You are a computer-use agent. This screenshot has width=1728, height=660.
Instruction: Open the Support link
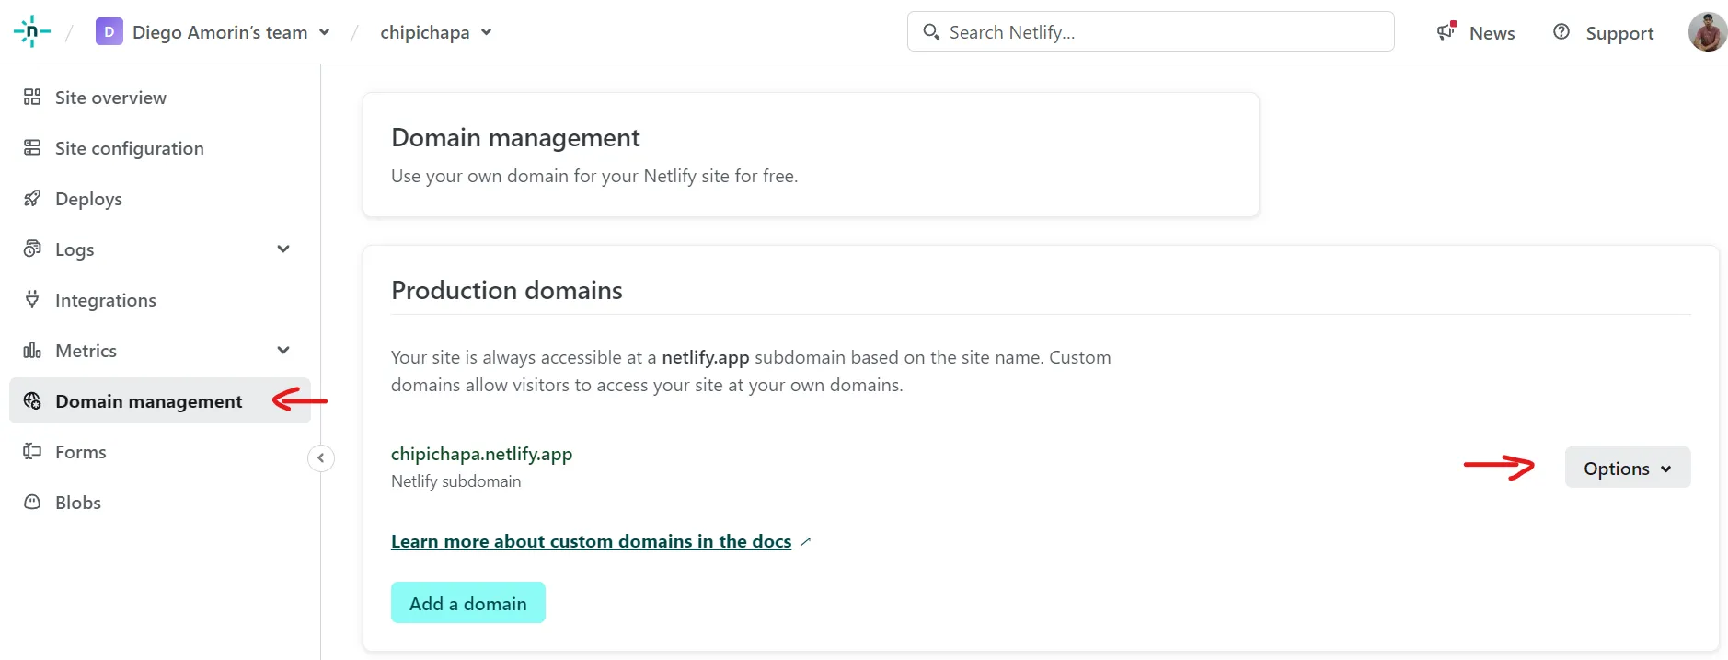tap(1619, 33)
